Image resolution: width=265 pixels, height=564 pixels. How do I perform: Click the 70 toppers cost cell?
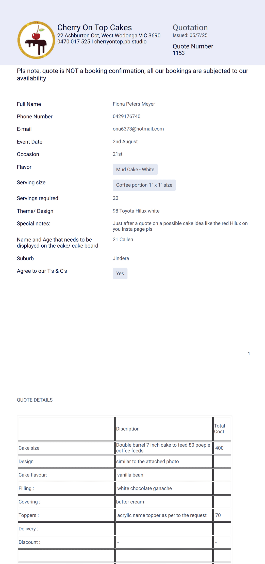222,515
